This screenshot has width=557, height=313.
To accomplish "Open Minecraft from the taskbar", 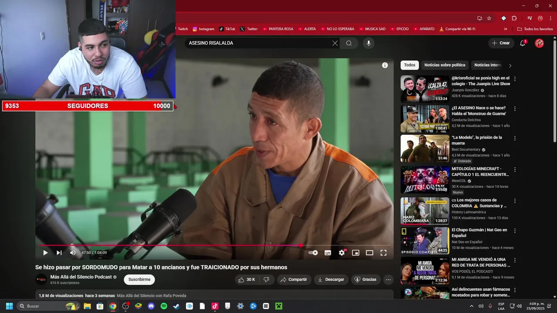I will tap(278, 306).
